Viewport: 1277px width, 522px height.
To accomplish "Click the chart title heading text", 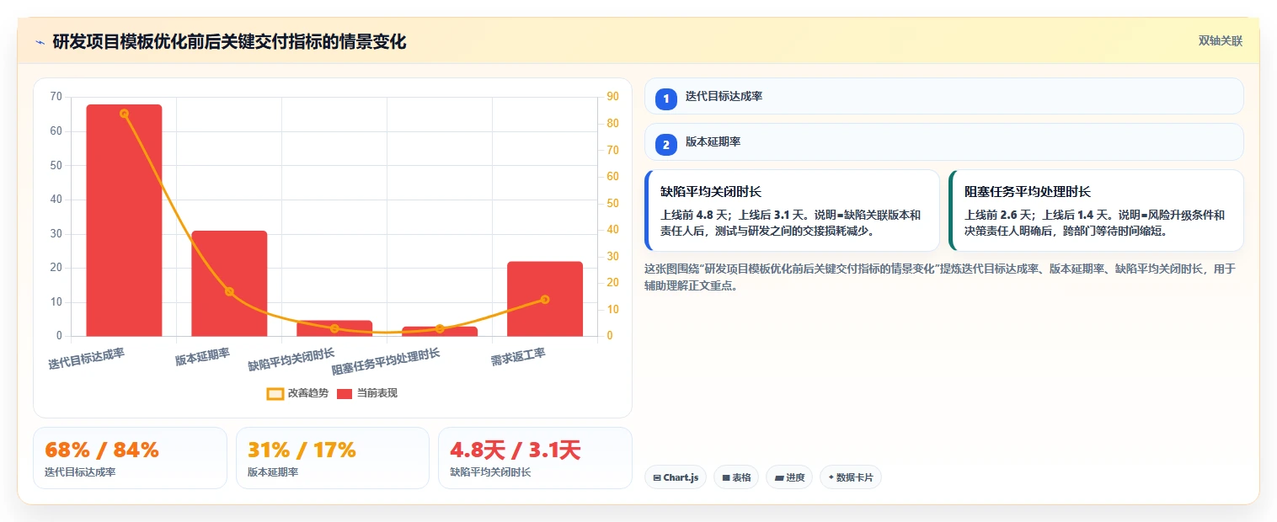I will [229, 41].
